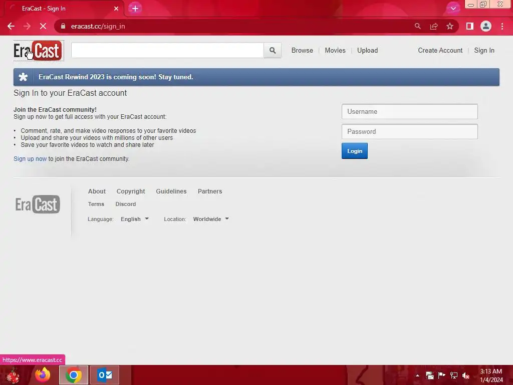Open the About footer link
The height and width of the screenshot is (385, 513).
[x=97, y=191]
